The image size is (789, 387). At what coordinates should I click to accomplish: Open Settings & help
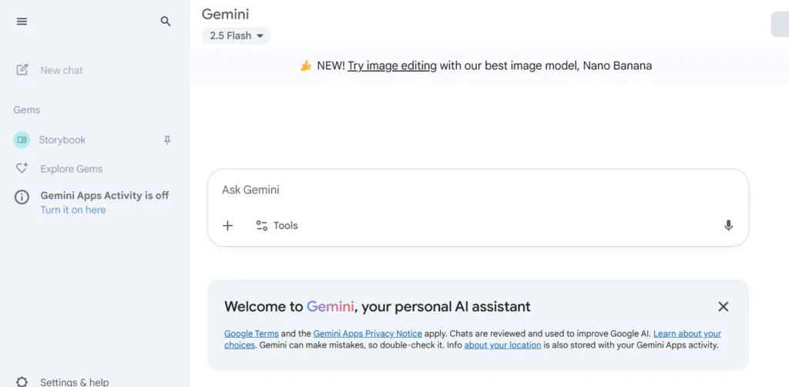[75, 382]
